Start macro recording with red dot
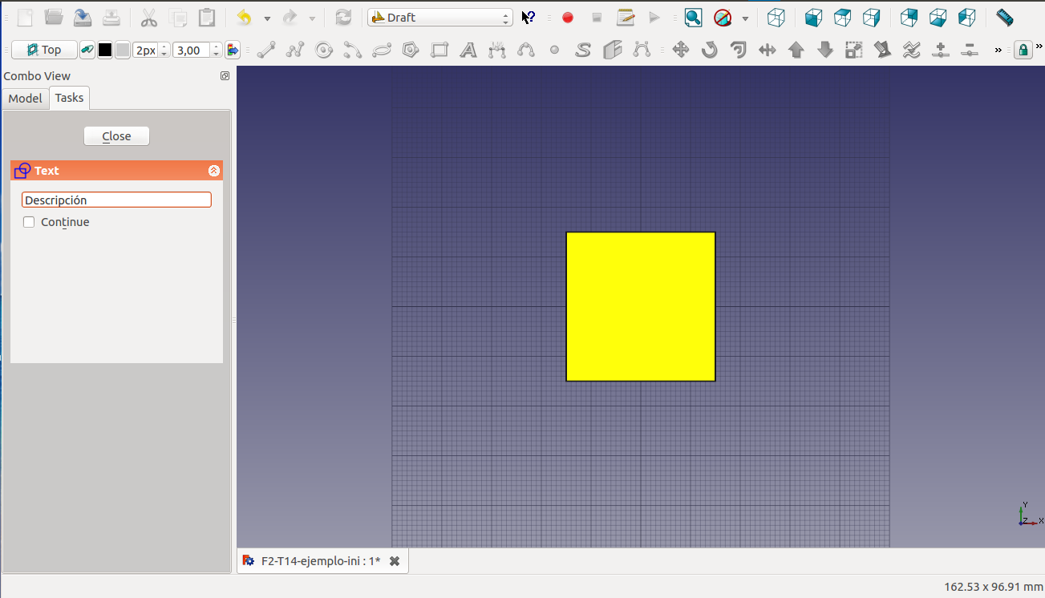 tap(568, 18)
